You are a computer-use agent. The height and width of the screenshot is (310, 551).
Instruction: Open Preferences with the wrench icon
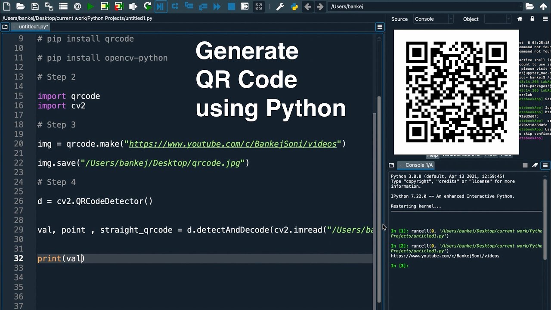coord(280,6)
